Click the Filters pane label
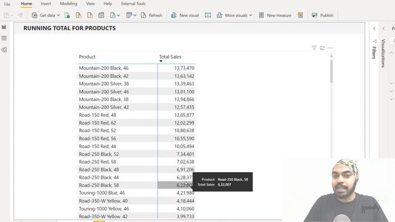This screenshot has height=222, width=395. click(374, 52)
